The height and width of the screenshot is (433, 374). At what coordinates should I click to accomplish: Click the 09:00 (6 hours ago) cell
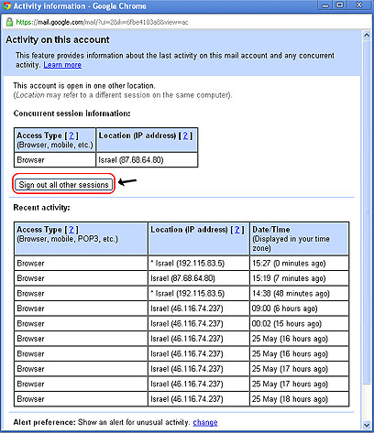299,309
